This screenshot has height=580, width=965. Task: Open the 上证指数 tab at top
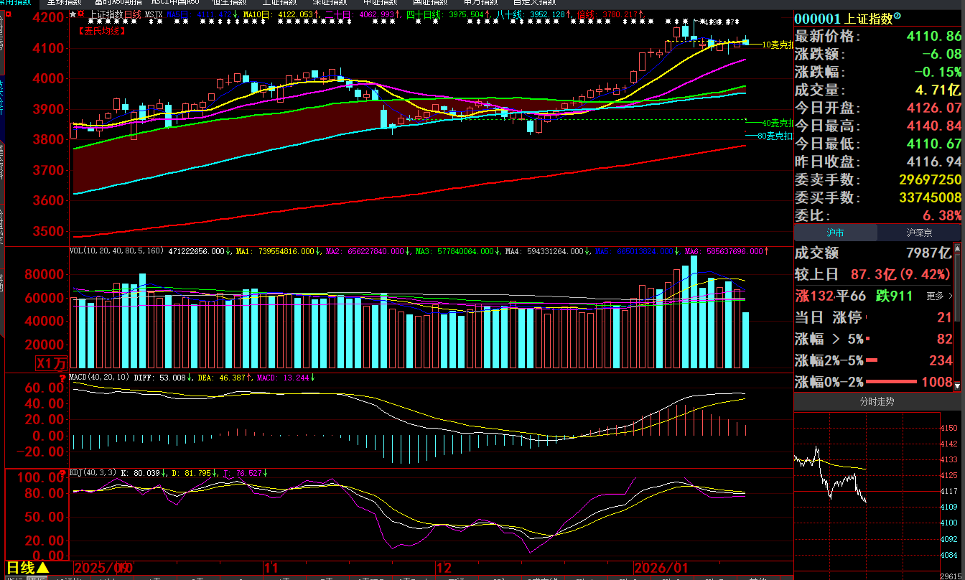(279, 3)
